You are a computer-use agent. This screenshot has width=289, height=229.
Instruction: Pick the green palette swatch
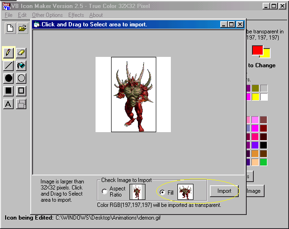pyautogui.click(x=264, y=162)
